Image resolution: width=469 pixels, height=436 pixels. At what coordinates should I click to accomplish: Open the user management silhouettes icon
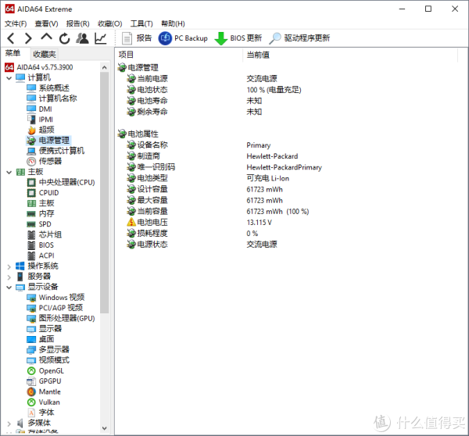pos(82,38)
